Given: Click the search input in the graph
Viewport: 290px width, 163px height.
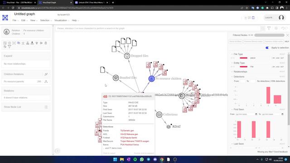Looking at the screenshot, I should coord(158,28).
